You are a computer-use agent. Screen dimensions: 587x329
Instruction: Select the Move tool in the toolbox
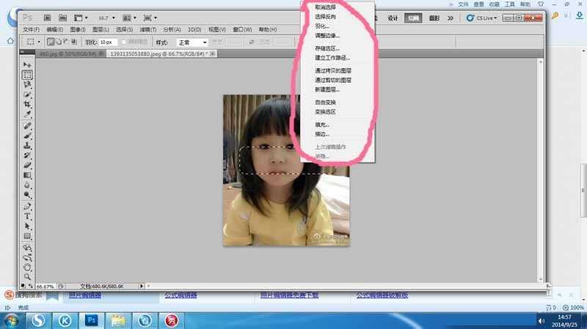pyautogui.click(x=27, y=64)
